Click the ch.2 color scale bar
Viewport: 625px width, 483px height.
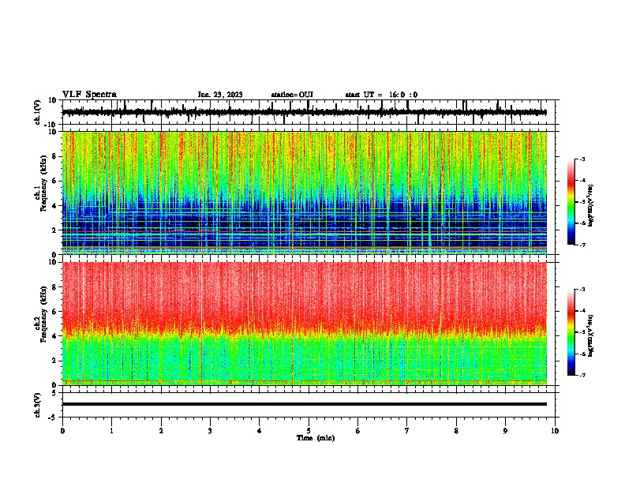pyautogui.click(x=571, y=332)
